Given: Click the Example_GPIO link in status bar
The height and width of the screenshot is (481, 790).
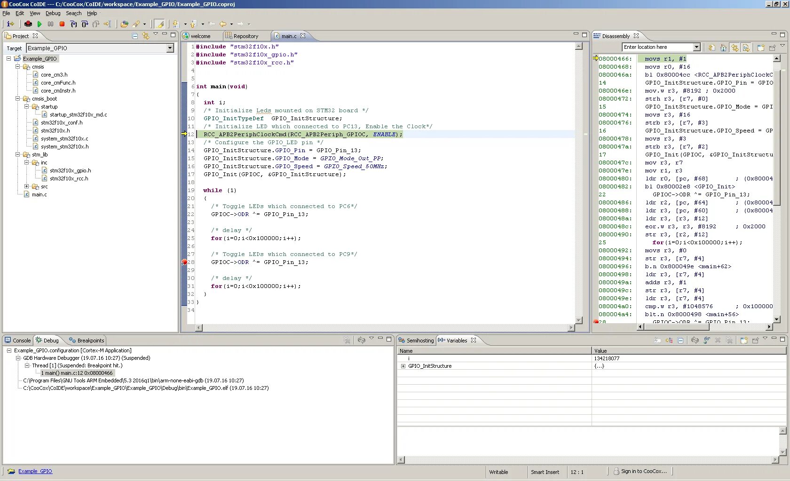Looking at the screenshot, I should point(35,471).
